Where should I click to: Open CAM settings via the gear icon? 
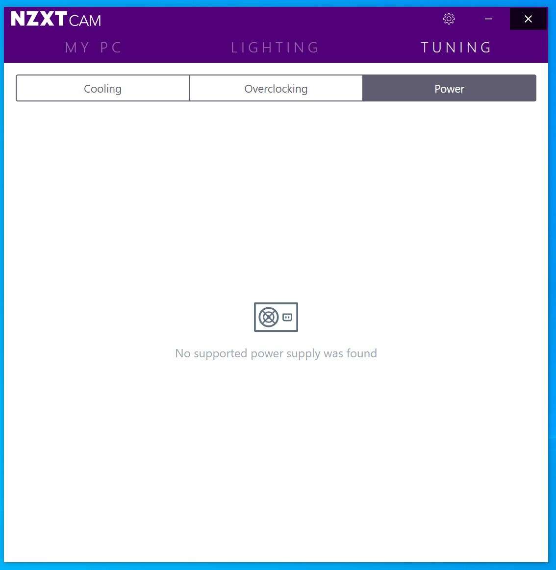click(449, 19)
